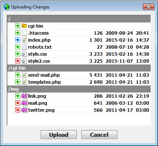This screenshot has height=146, width=158.
Task: Click the gear file icon of style2.css
Action: coord(24,61)
